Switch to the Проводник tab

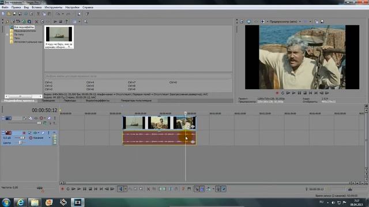click(48, 101)
